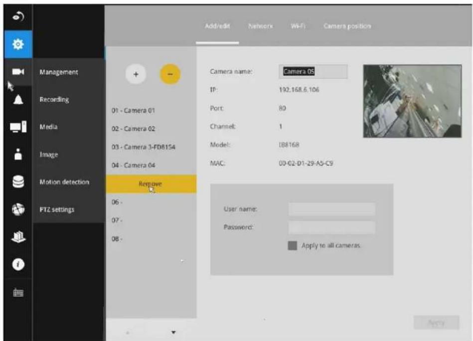Image resolution: width=473 pixels, height=341 pixels.
Task: Enable Apply to all cameras checkbox
Action: click(292, 246)
